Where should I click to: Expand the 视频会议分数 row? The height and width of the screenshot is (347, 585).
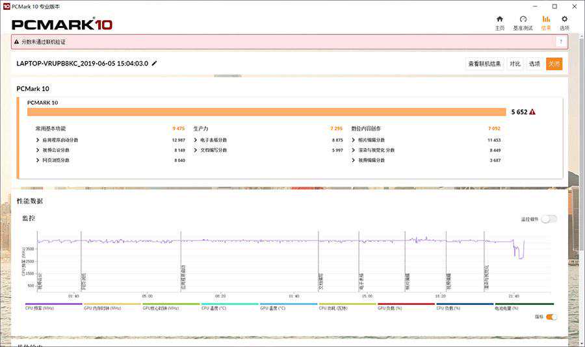(38, 150)
